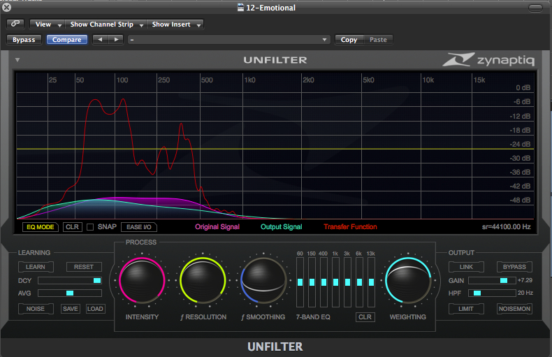This screenshot has width=552, height=357.
Task: Clear curve with CLR below graph
Action: 73,227
